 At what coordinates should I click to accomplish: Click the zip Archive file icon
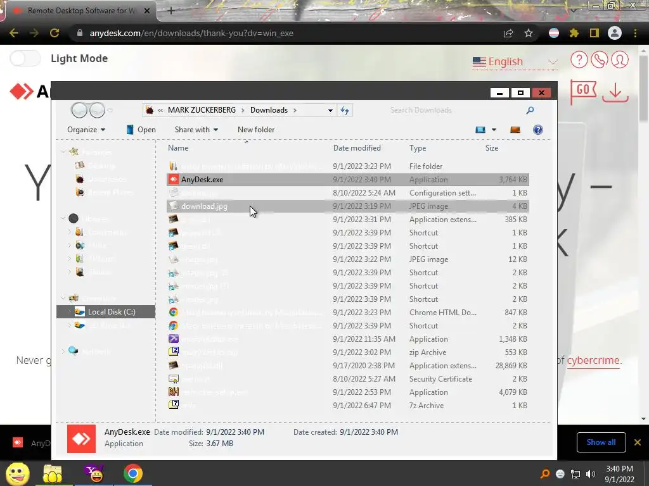pos(174,352)
